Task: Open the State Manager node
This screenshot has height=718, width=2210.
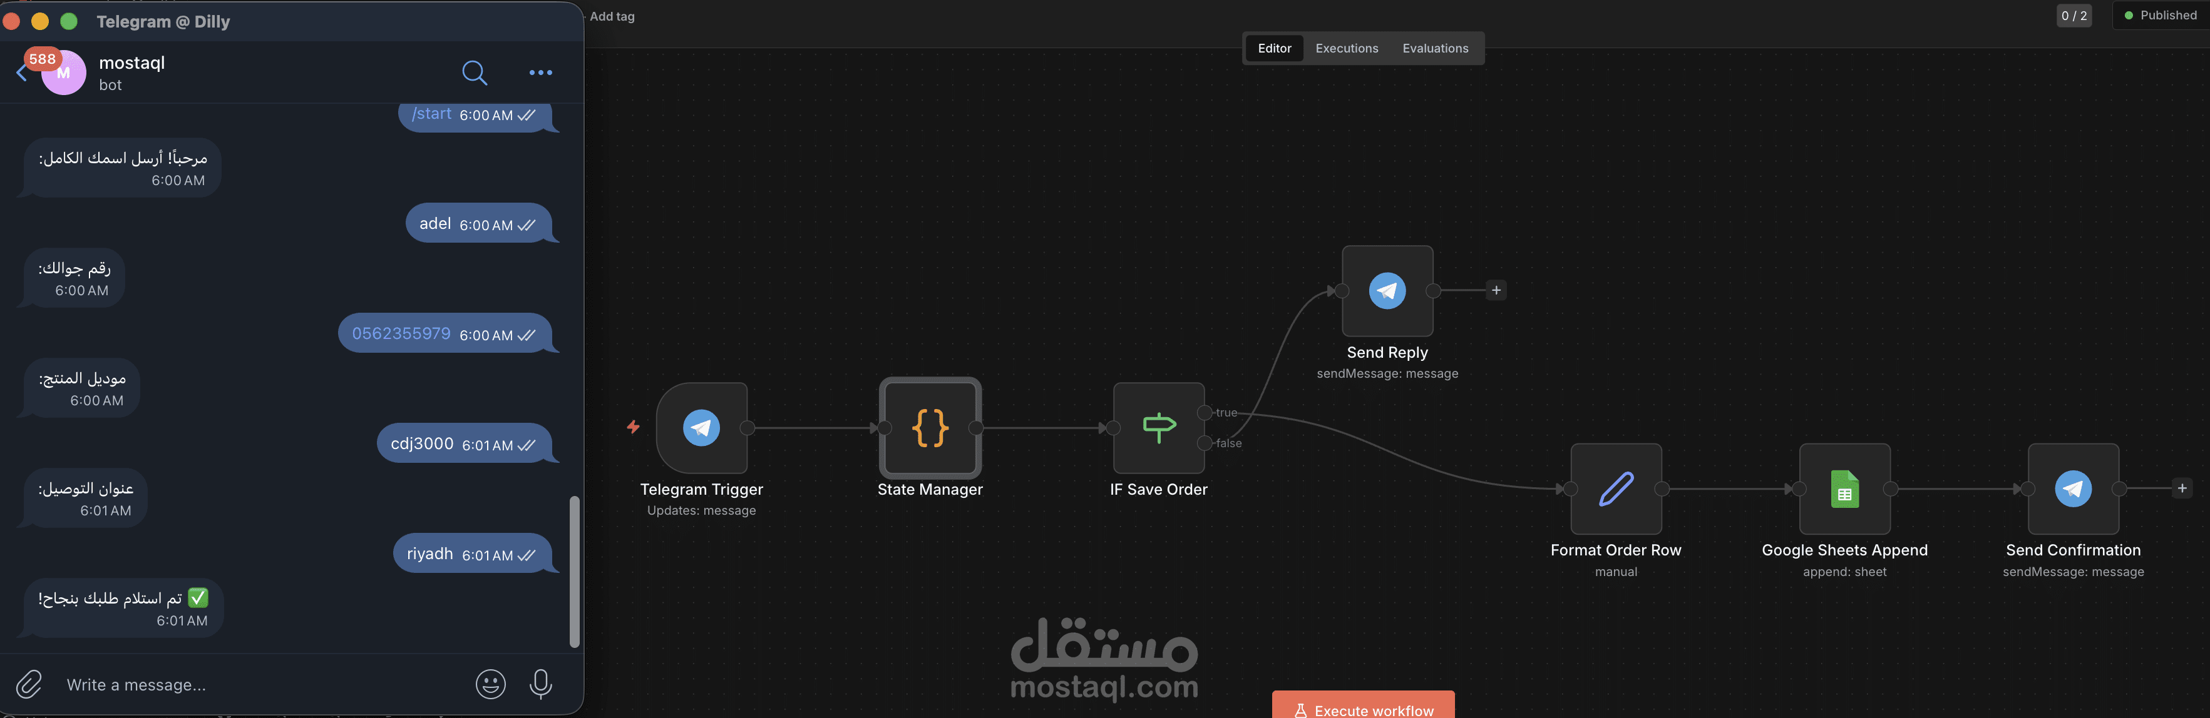Action: pos(930,428)
